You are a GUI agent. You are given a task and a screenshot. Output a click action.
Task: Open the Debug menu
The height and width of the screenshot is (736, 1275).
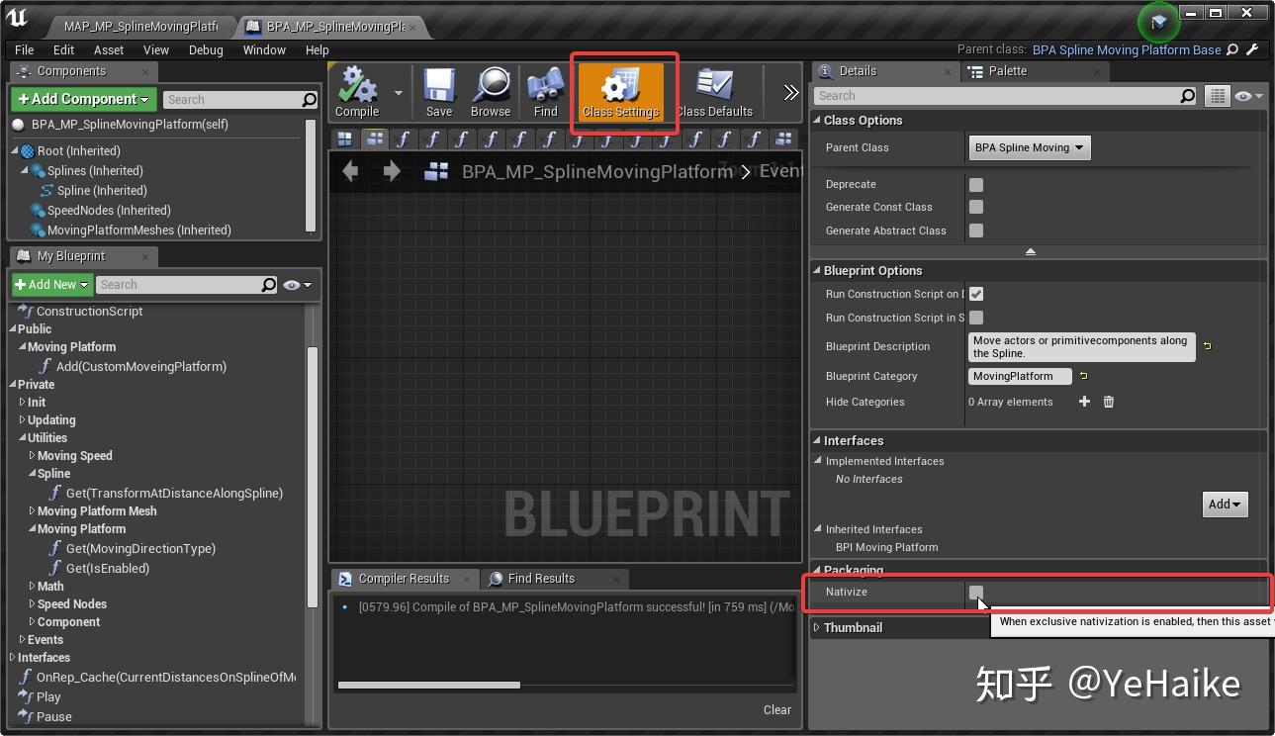point(206,49)
